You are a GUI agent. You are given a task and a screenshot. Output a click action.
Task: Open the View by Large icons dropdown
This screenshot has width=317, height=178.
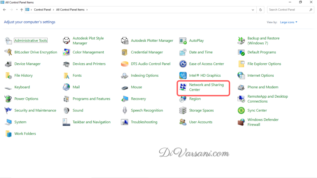pos(289,22)
